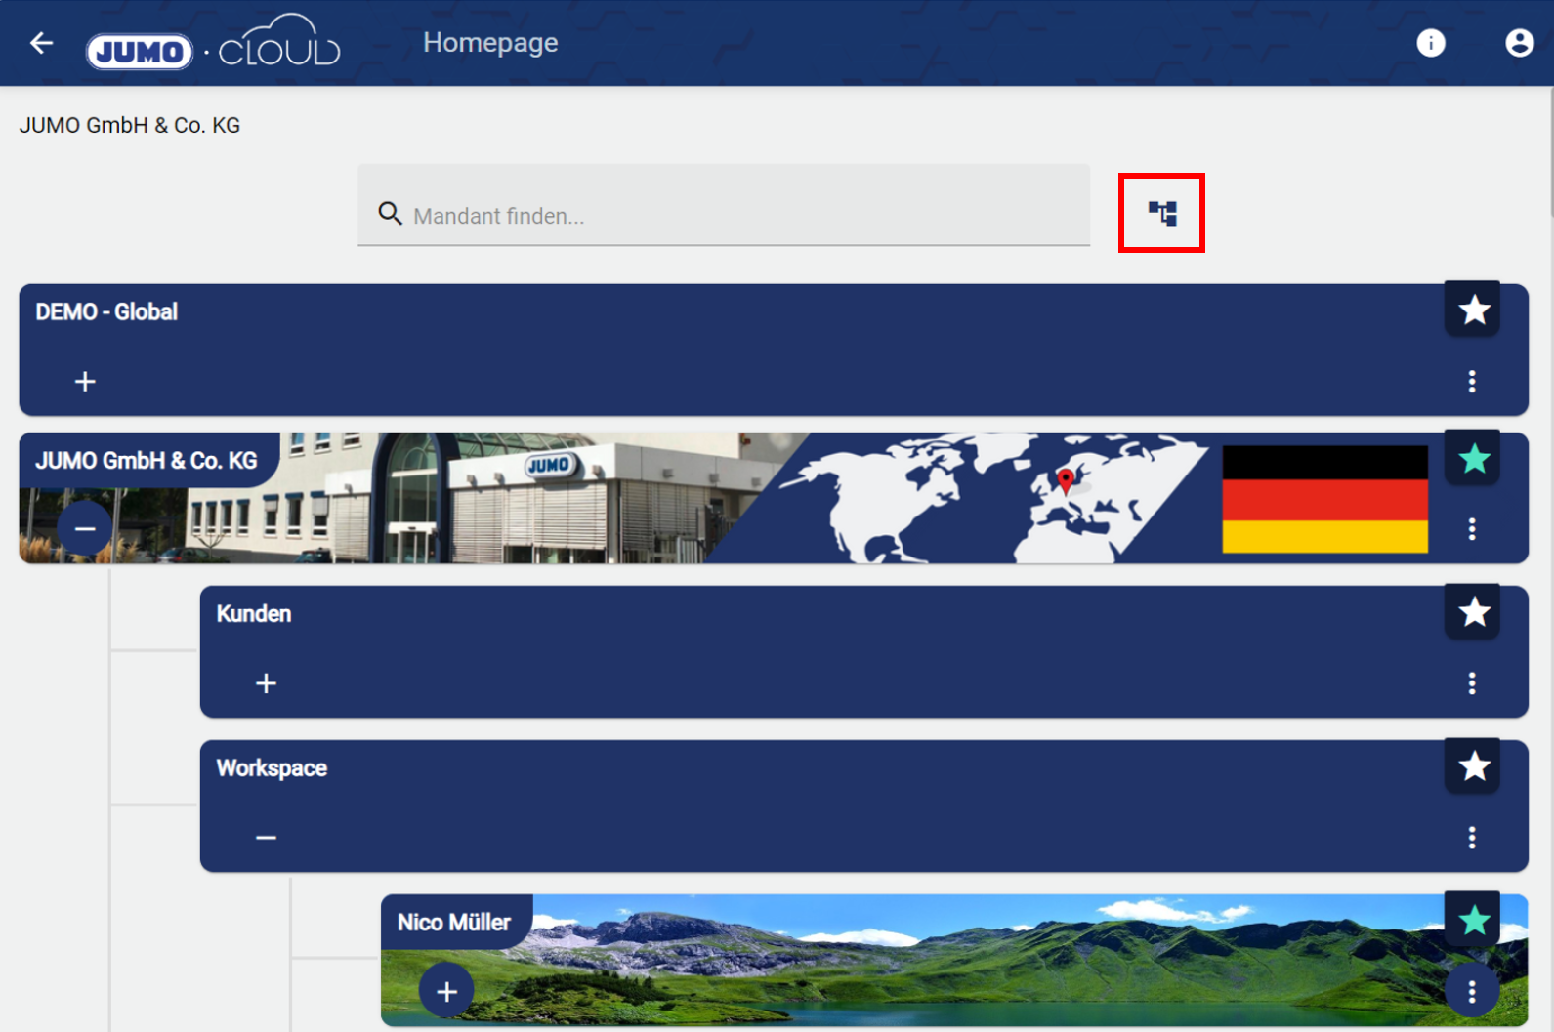Open the user account profile icon

pyautogui.click(x=1518, y=43)
